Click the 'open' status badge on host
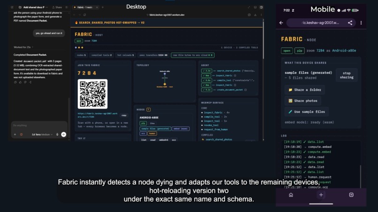Screen dimensions: 378x212 point(79,41)
